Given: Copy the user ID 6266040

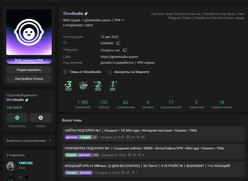Looking at the screenshot, I should tap(118, 43).
